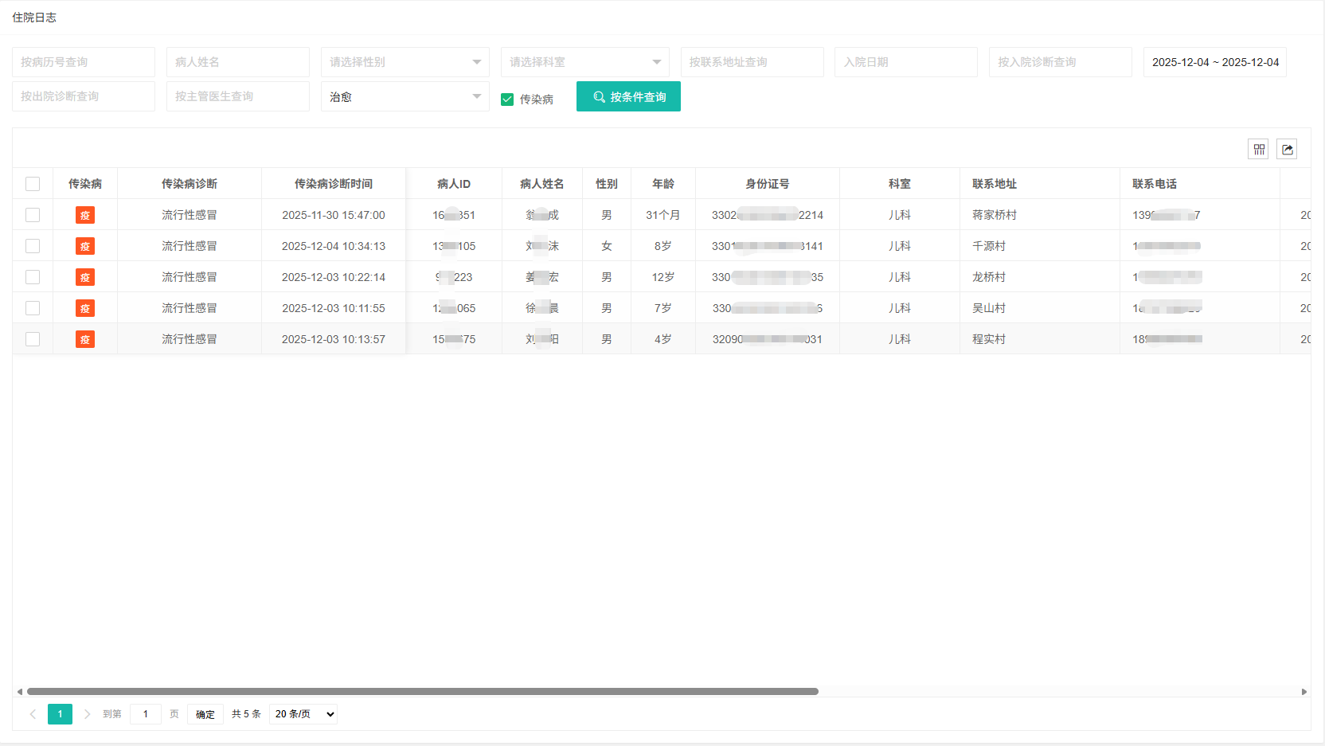Click infectious disease badge for 程实村 row
Screen dimensions: 1325x746
tap(85, 339)
